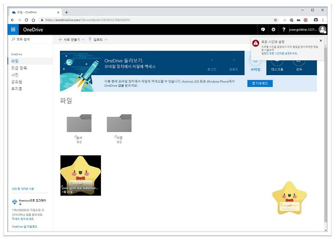
Task: Click the red warning icon in the notification
Action: click(255, 43)
